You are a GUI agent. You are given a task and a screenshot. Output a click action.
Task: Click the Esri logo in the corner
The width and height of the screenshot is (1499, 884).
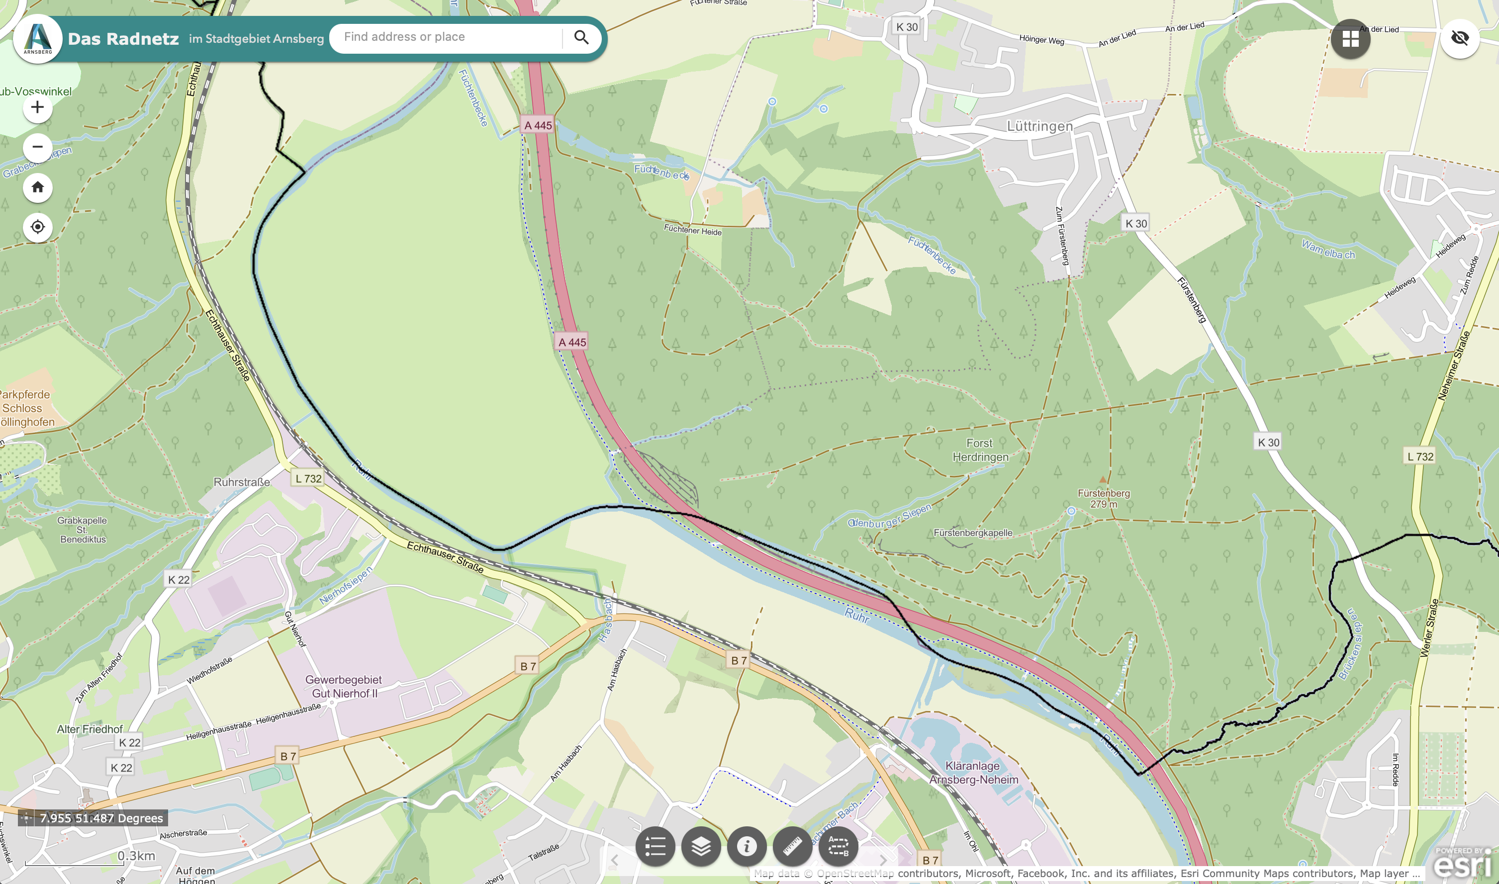[1463, 863]
